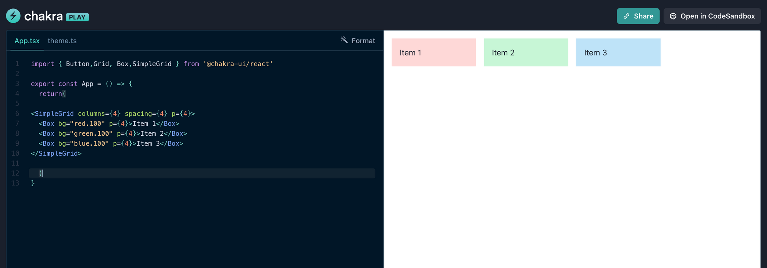The width and height of the screenshot is (767, 268).
Task: Click the Format text label in the editor
Action: (x=363, y=41)
